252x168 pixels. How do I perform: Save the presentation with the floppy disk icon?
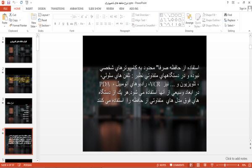pos(9,3)
